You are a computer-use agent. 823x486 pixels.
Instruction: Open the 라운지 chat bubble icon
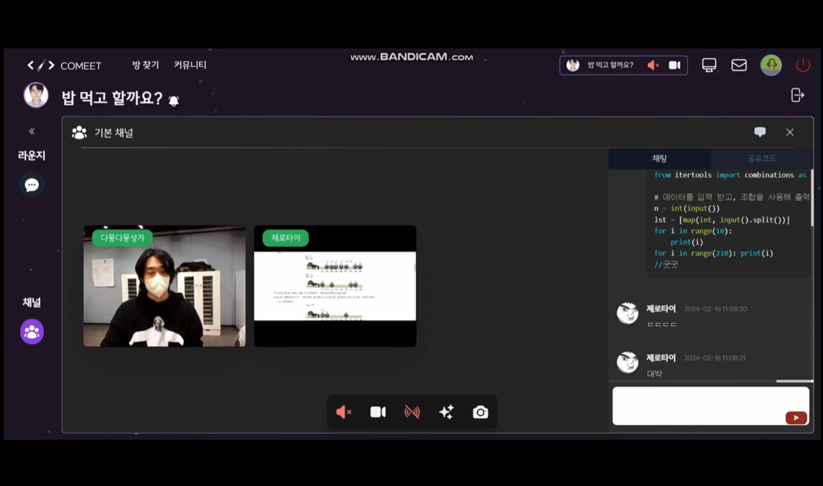click(x=32, y=184)
